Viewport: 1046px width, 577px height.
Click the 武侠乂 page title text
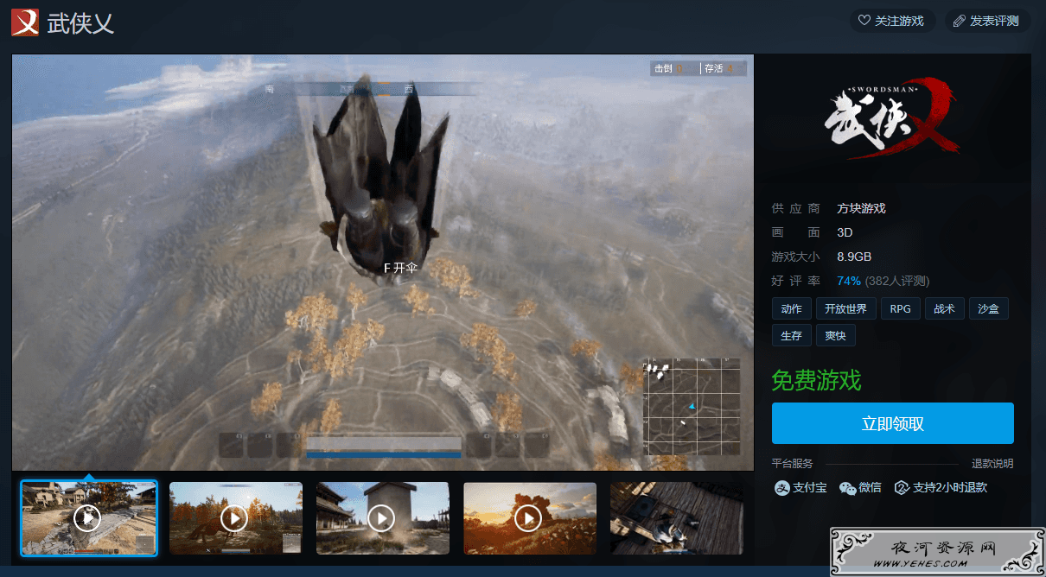tap(80, 23)
